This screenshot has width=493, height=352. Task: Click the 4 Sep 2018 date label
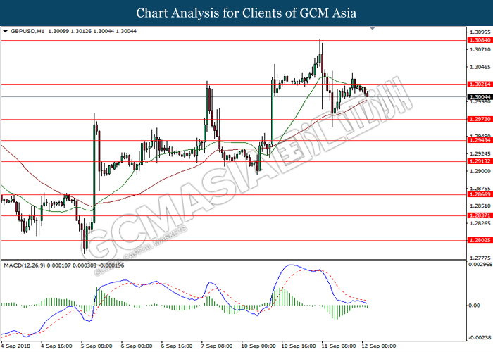(x=16, y=346)
